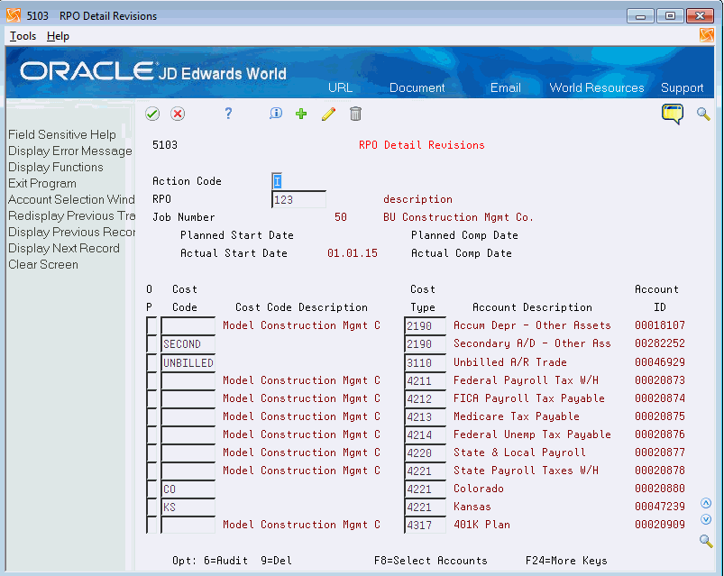Screen dimensions: 724x576
Task: Click Cost Type field containing 3110
Action: coord(426,362)
